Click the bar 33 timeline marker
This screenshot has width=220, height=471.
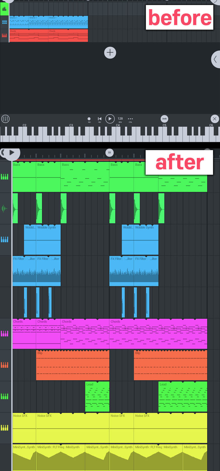coord(109,152)
